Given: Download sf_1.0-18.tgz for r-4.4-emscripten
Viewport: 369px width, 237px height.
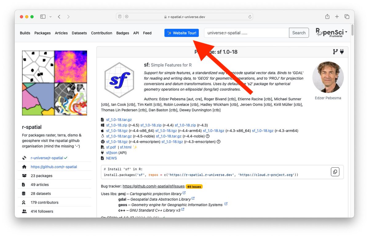Looking at the screenshot, I should click(117, 142).
